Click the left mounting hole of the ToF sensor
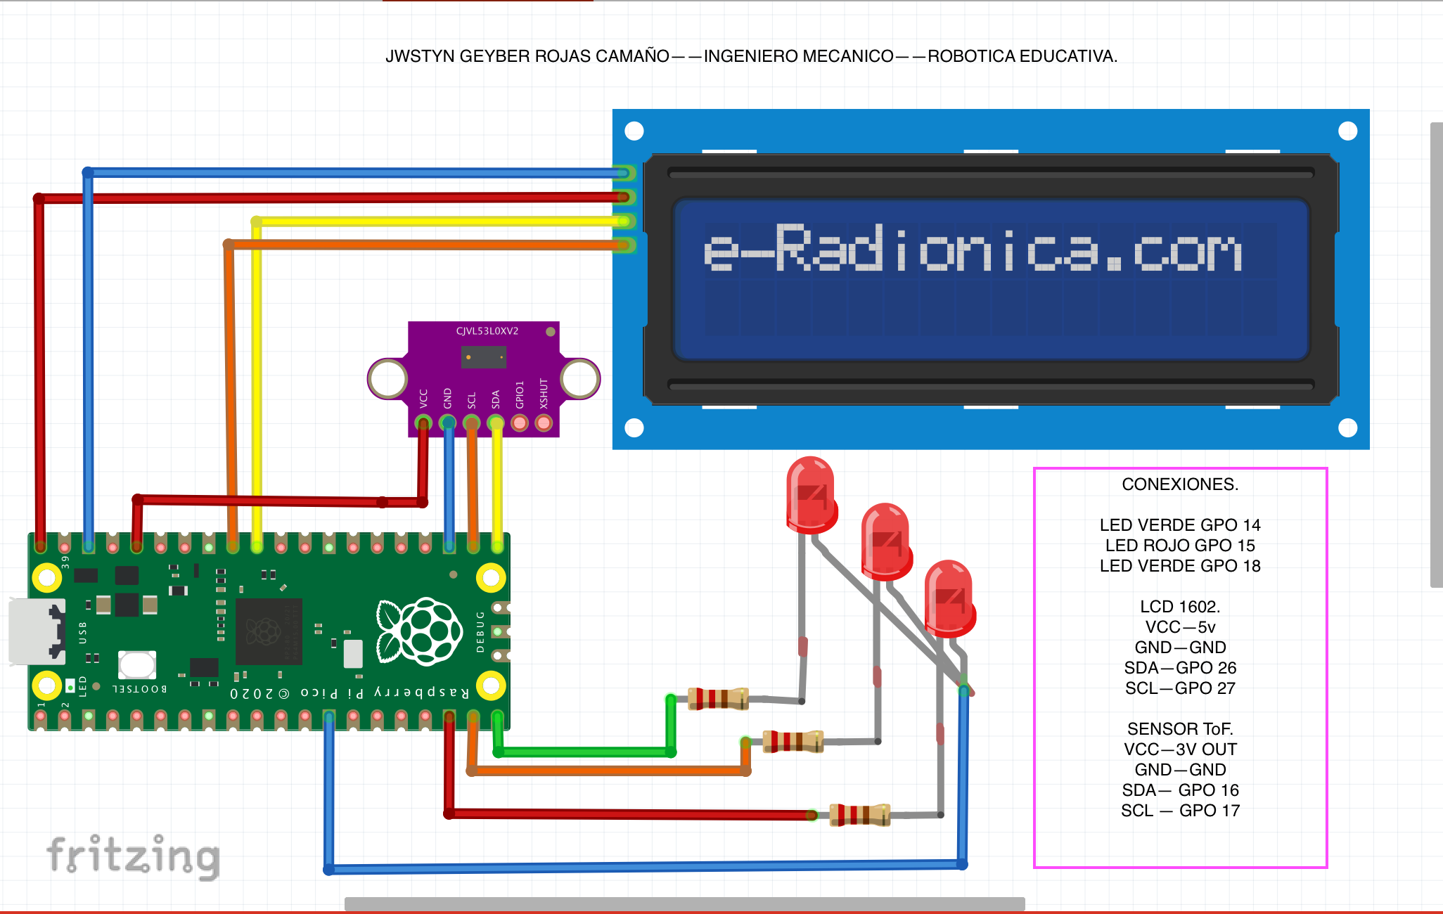This screenshot has width=1443, height=914. coord(387,378)
